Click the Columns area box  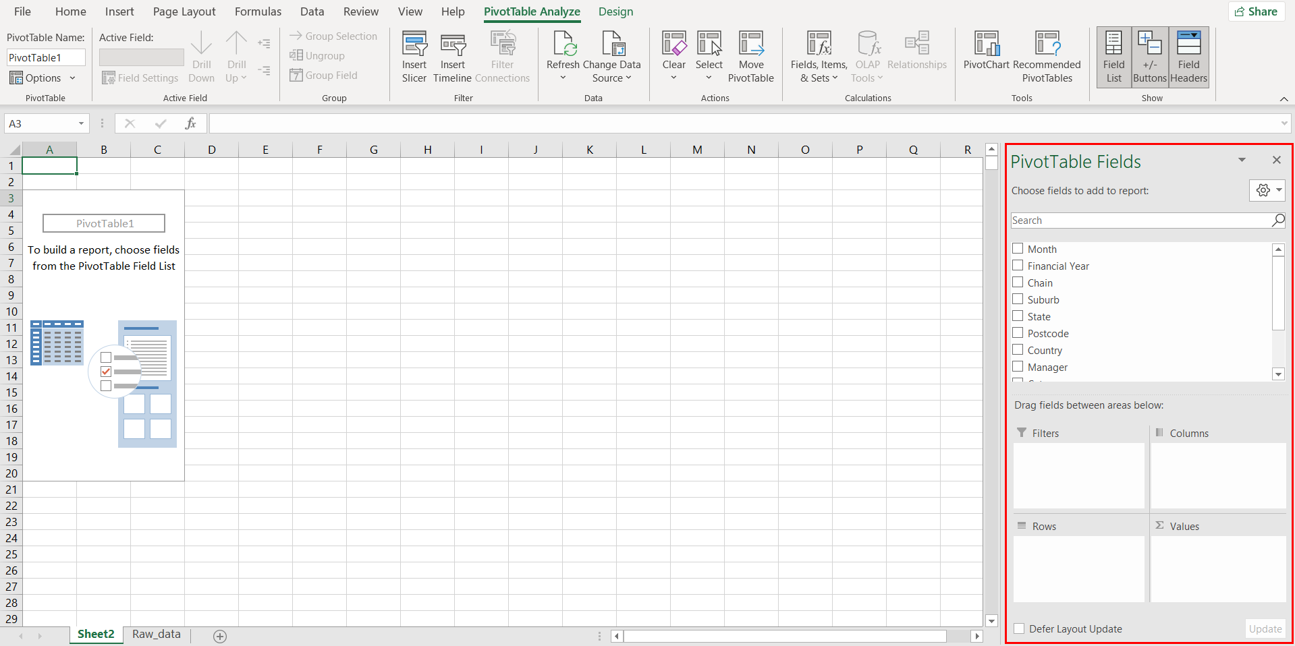(x=1218, y=475)
